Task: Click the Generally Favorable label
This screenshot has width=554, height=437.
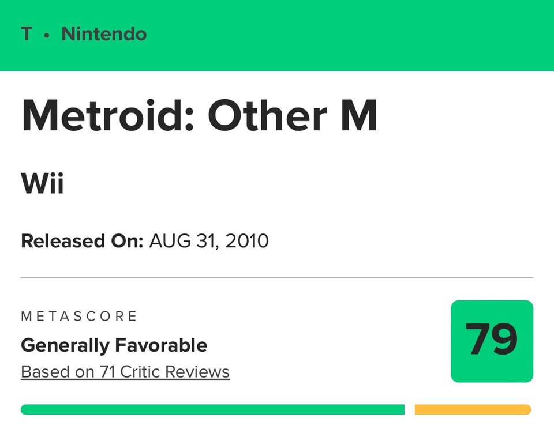Action: 114,345
